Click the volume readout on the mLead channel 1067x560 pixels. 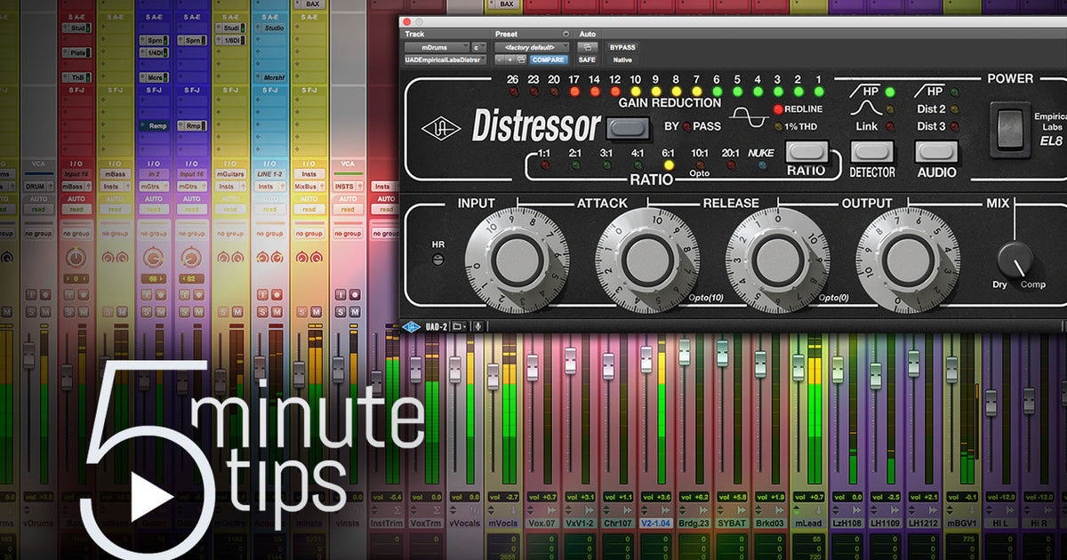tap(807, 497)
